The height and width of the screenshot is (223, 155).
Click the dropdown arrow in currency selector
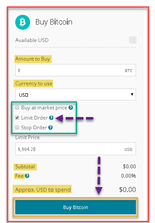click(x=132, y=94)
